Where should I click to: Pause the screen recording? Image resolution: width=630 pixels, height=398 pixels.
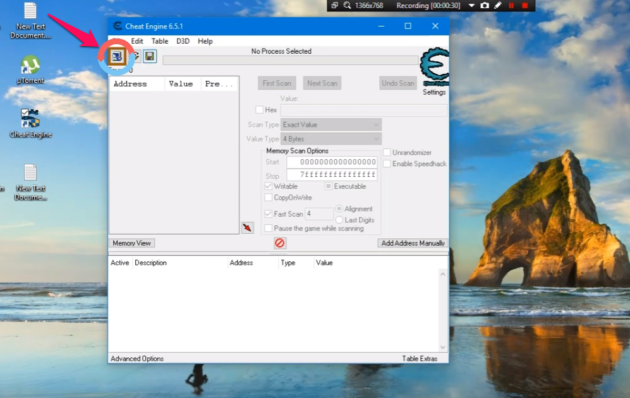tap(511, 6)
